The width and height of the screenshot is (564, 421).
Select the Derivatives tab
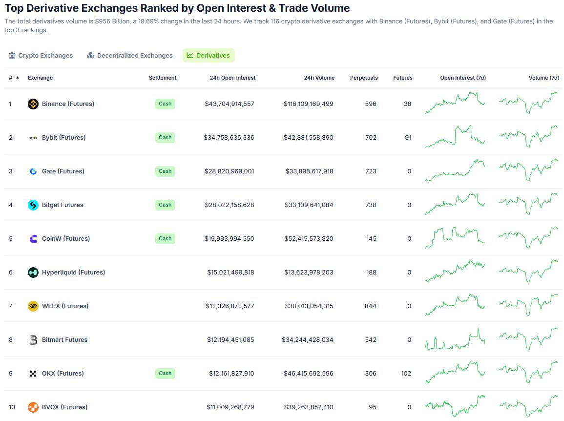pos(209,56)
